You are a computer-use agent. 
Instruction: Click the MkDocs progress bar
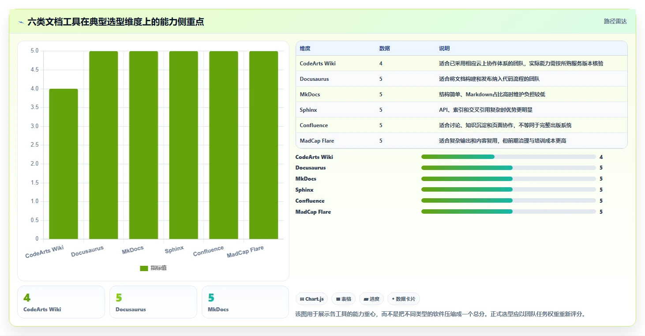coord(509,179)
